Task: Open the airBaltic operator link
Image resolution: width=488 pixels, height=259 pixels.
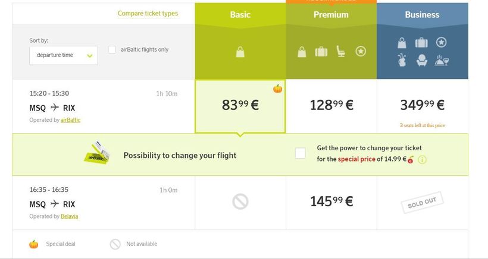Action: tap(70, 120)
